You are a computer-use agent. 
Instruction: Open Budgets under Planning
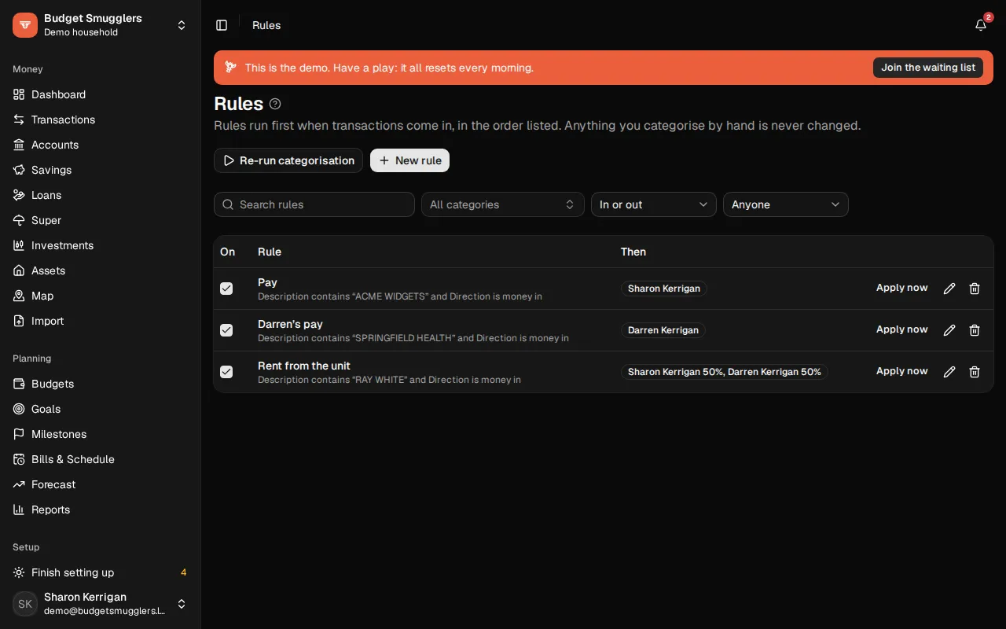tap(101, 384)
